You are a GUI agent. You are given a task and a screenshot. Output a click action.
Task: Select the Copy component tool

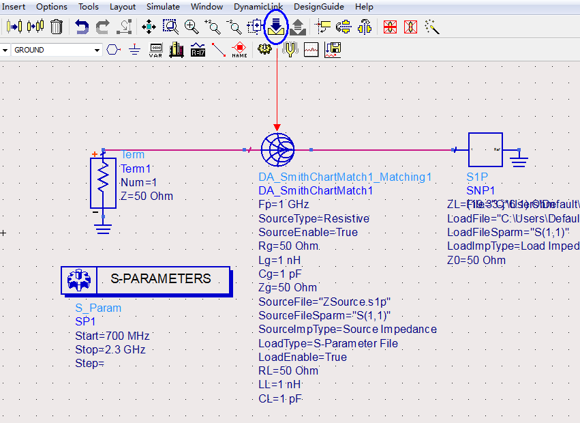pyautogui.click(x=35, y=27)
